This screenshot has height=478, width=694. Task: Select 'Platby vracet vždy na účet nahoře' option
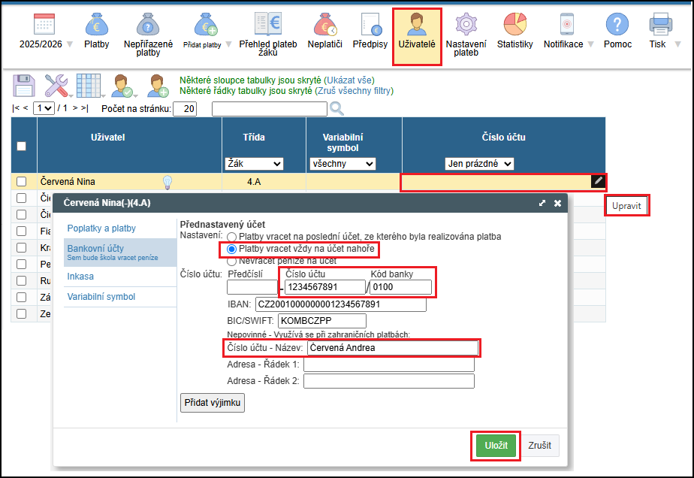[232, 249]
